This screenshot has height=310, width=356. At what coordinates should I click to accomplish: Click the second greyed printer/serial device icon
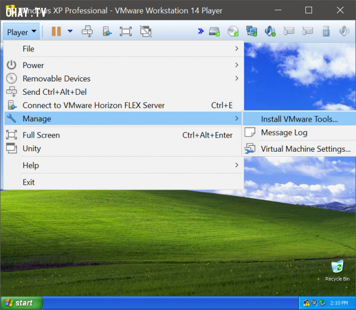tap(308, 31)
